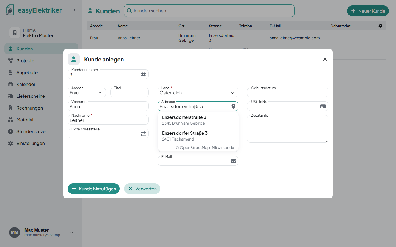This screenshot has height=247, width=396.
Task: Open Angebote in the sidebar
Action: [x=41, y=72]
